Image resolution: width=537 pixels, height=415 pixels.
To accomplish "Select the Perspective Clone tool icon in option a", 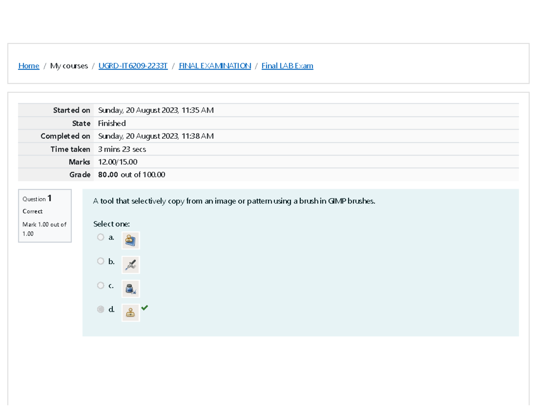I will click(x=131, y=240).
